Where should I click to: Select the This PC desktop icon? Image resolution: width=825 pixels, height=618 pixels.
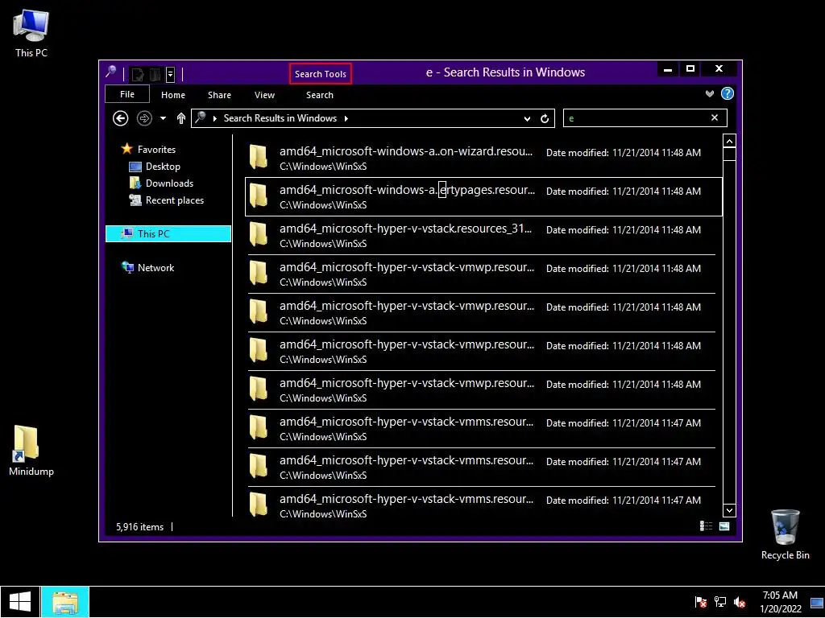pyautogui.click(x=31, y=33)
